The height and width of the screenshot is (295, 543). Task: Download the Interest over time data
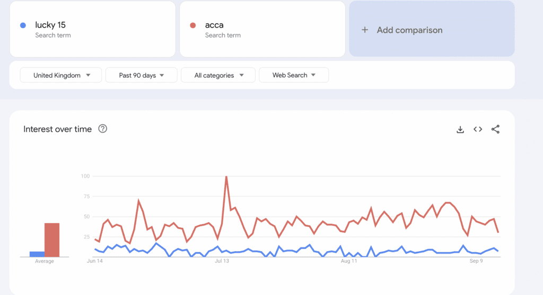460,130
